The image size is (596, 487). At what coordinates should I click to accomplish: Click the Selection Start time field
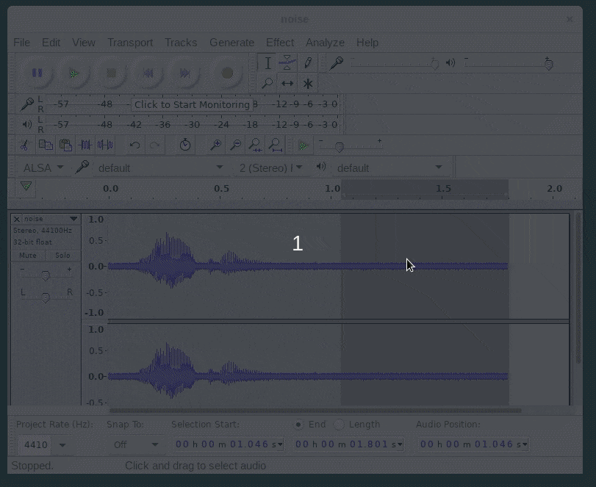[x=228, y=444]
